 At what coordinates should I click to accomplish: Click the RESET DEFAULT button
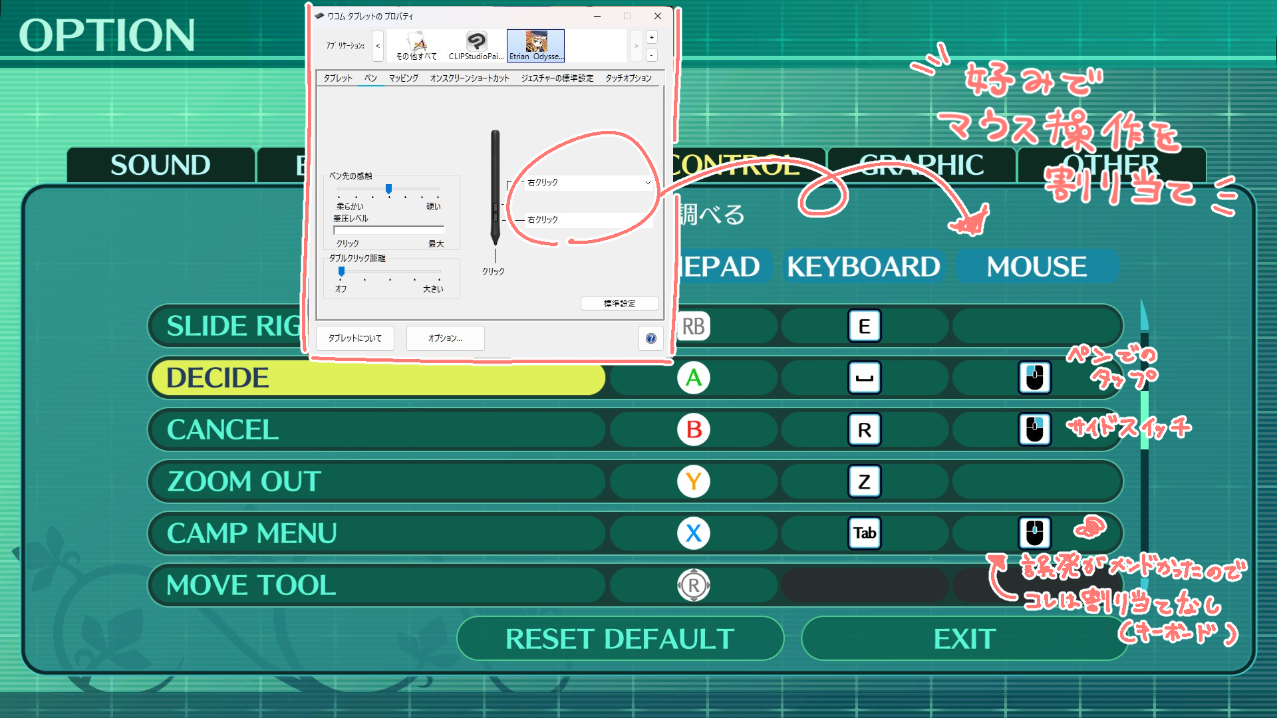620,639
